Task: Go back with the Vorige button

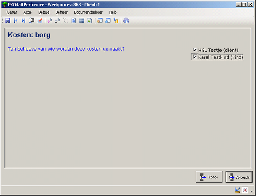Action: tap(209, 177)
